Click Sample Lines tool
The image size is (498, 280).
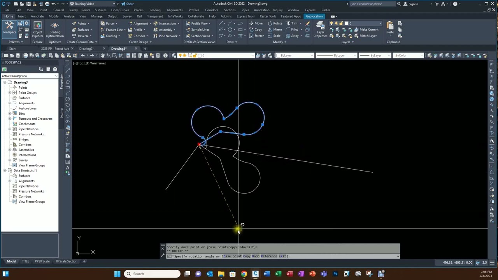pyautogui.click(x=197, y=30)
